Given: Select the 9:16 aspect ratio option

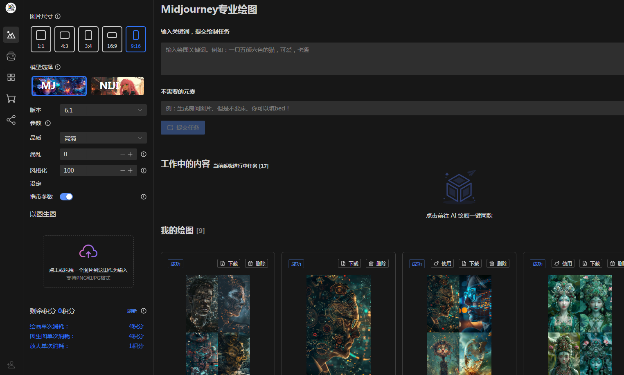Looking at the screenshot, I should pyautogui.click(x=136, y=39).
